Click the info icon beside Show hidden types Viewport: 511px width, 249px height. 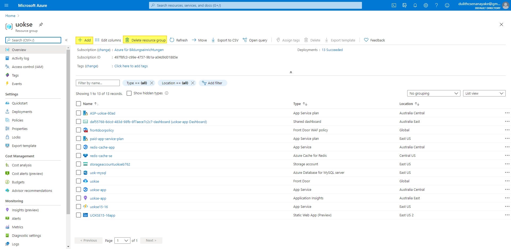pyautogui.click(x=167, y=93)
